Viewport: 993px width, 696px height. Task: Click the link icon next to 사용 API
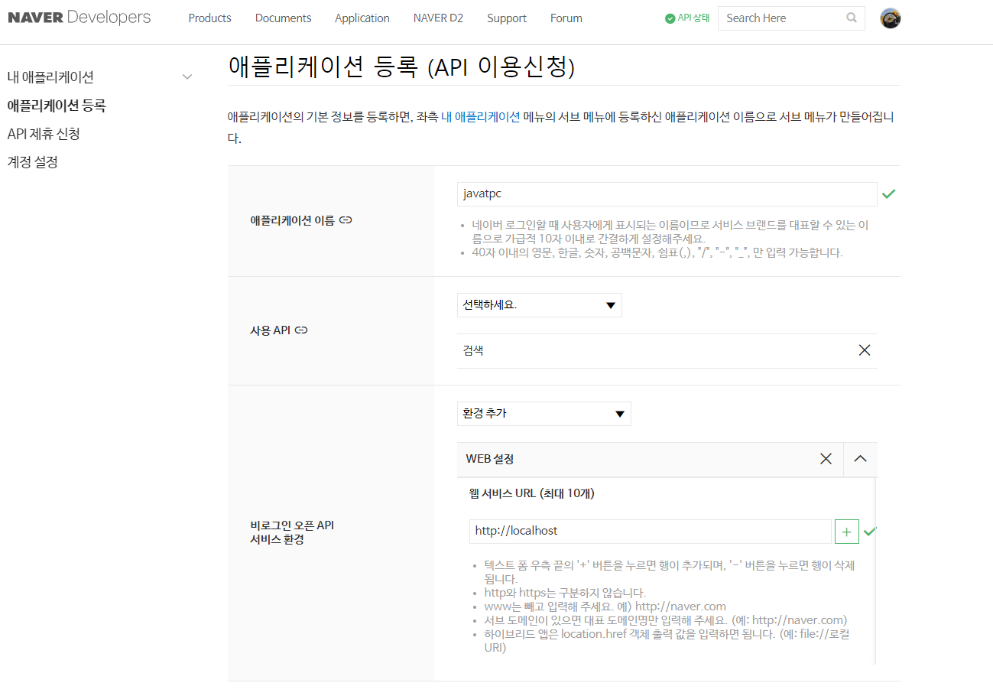pyautogui.click(x=301, y=330)
